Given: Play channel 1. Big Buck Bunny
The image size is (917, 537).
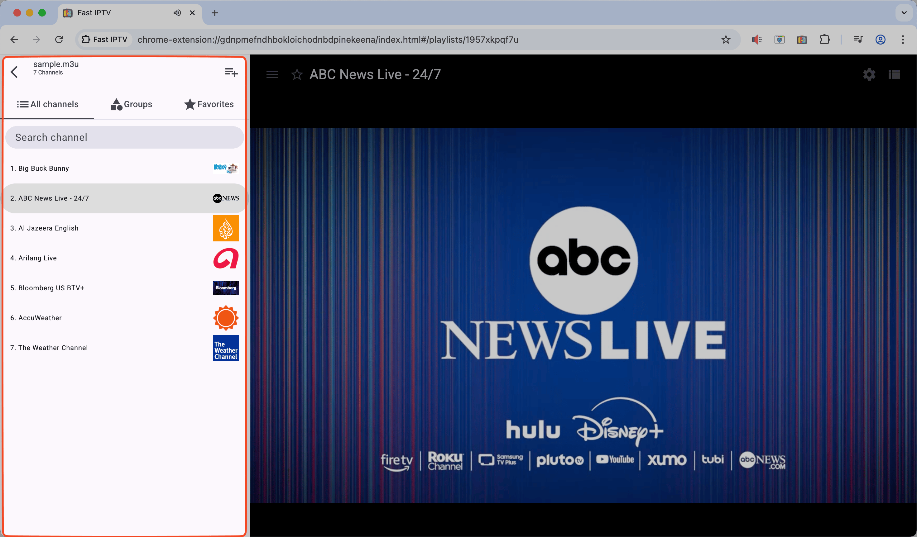Looking at the screenshot, I should click(x=124, y=168).
